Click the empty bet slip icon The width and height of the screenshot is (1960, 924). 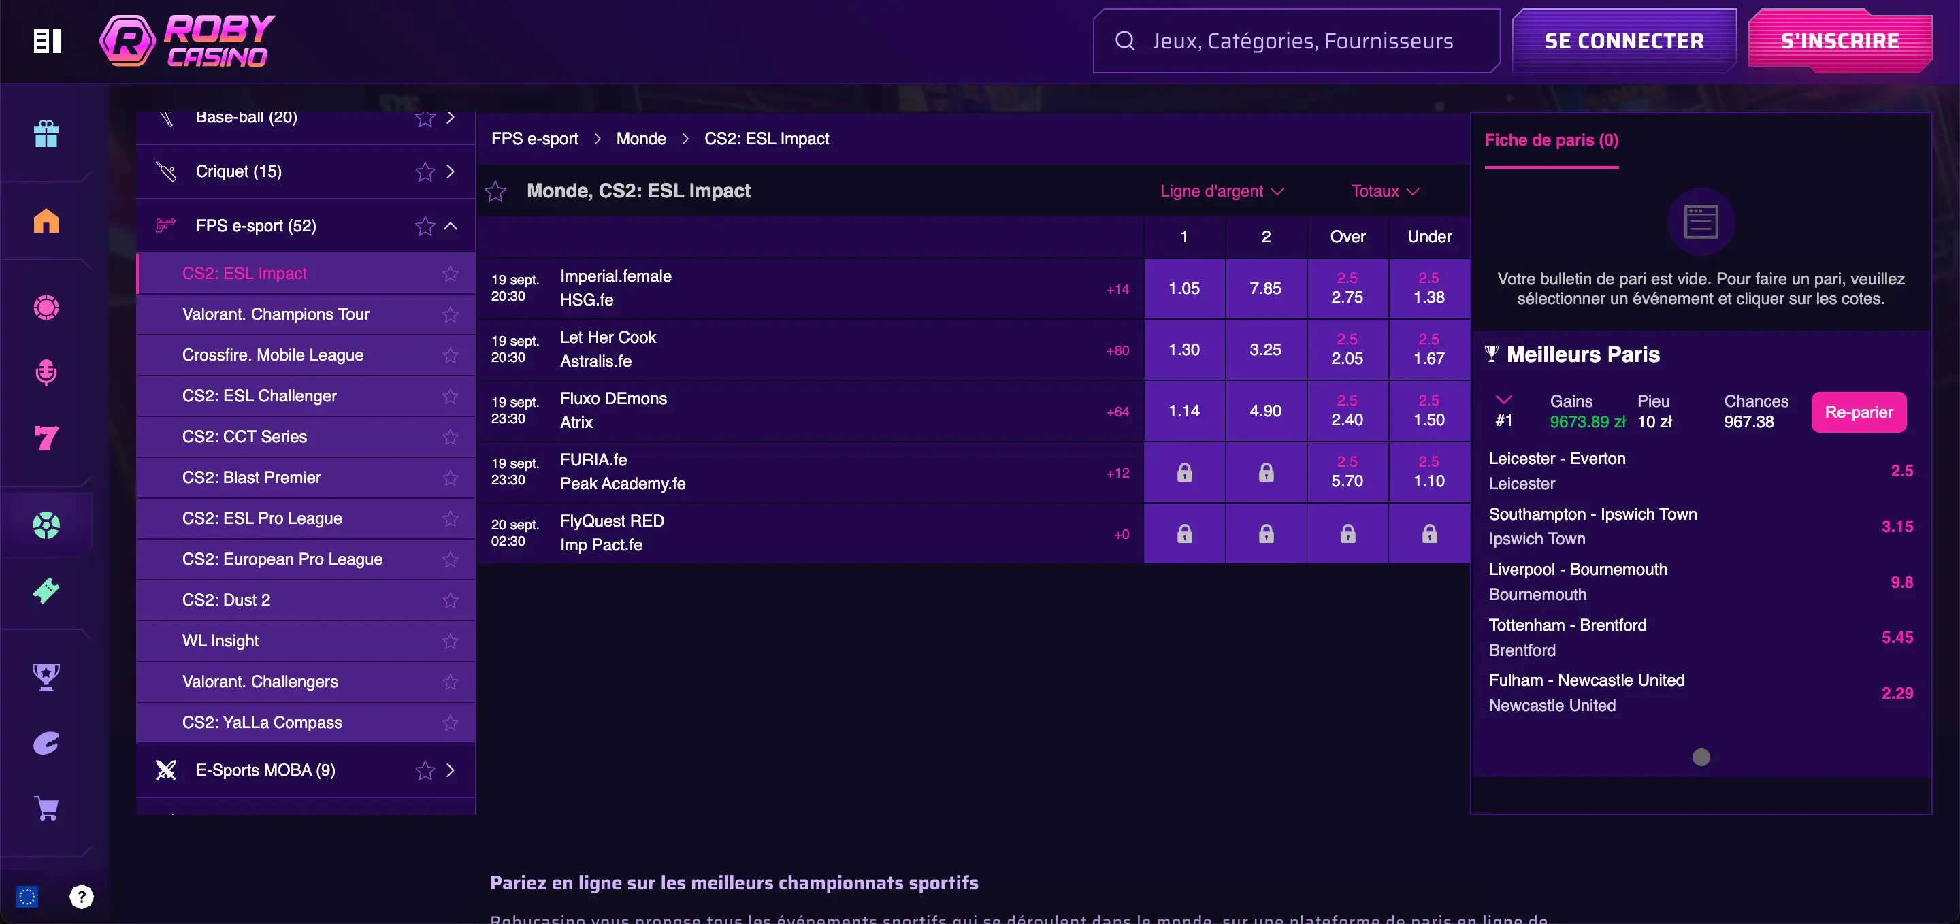tap(1701, 222)
